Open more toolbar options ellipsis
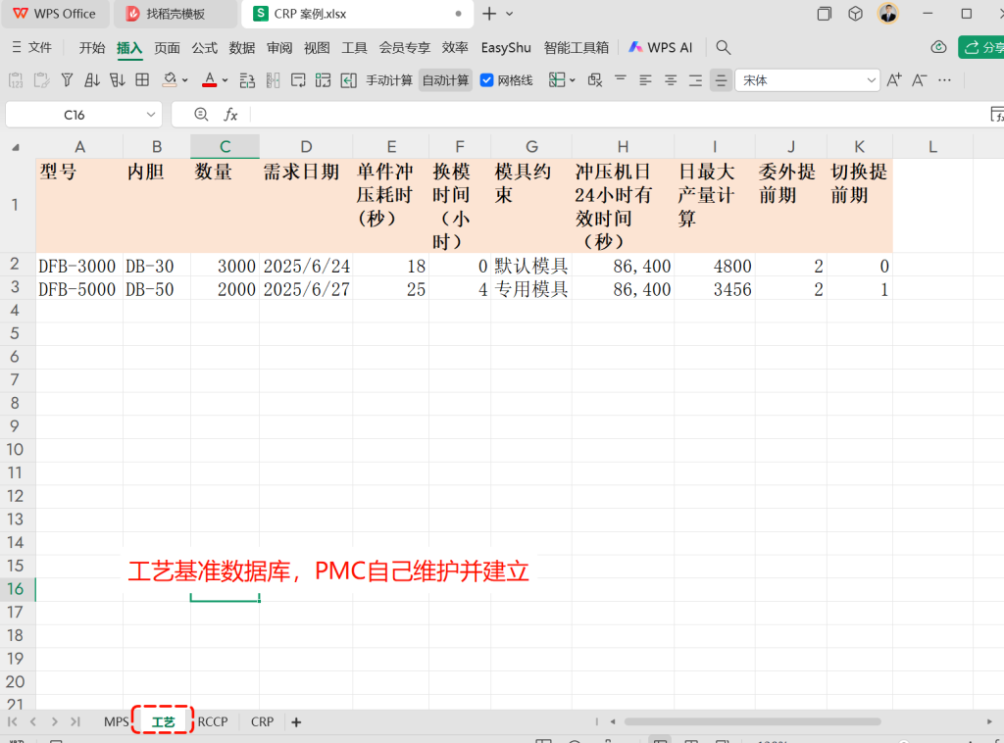 [x=944, y=80]
